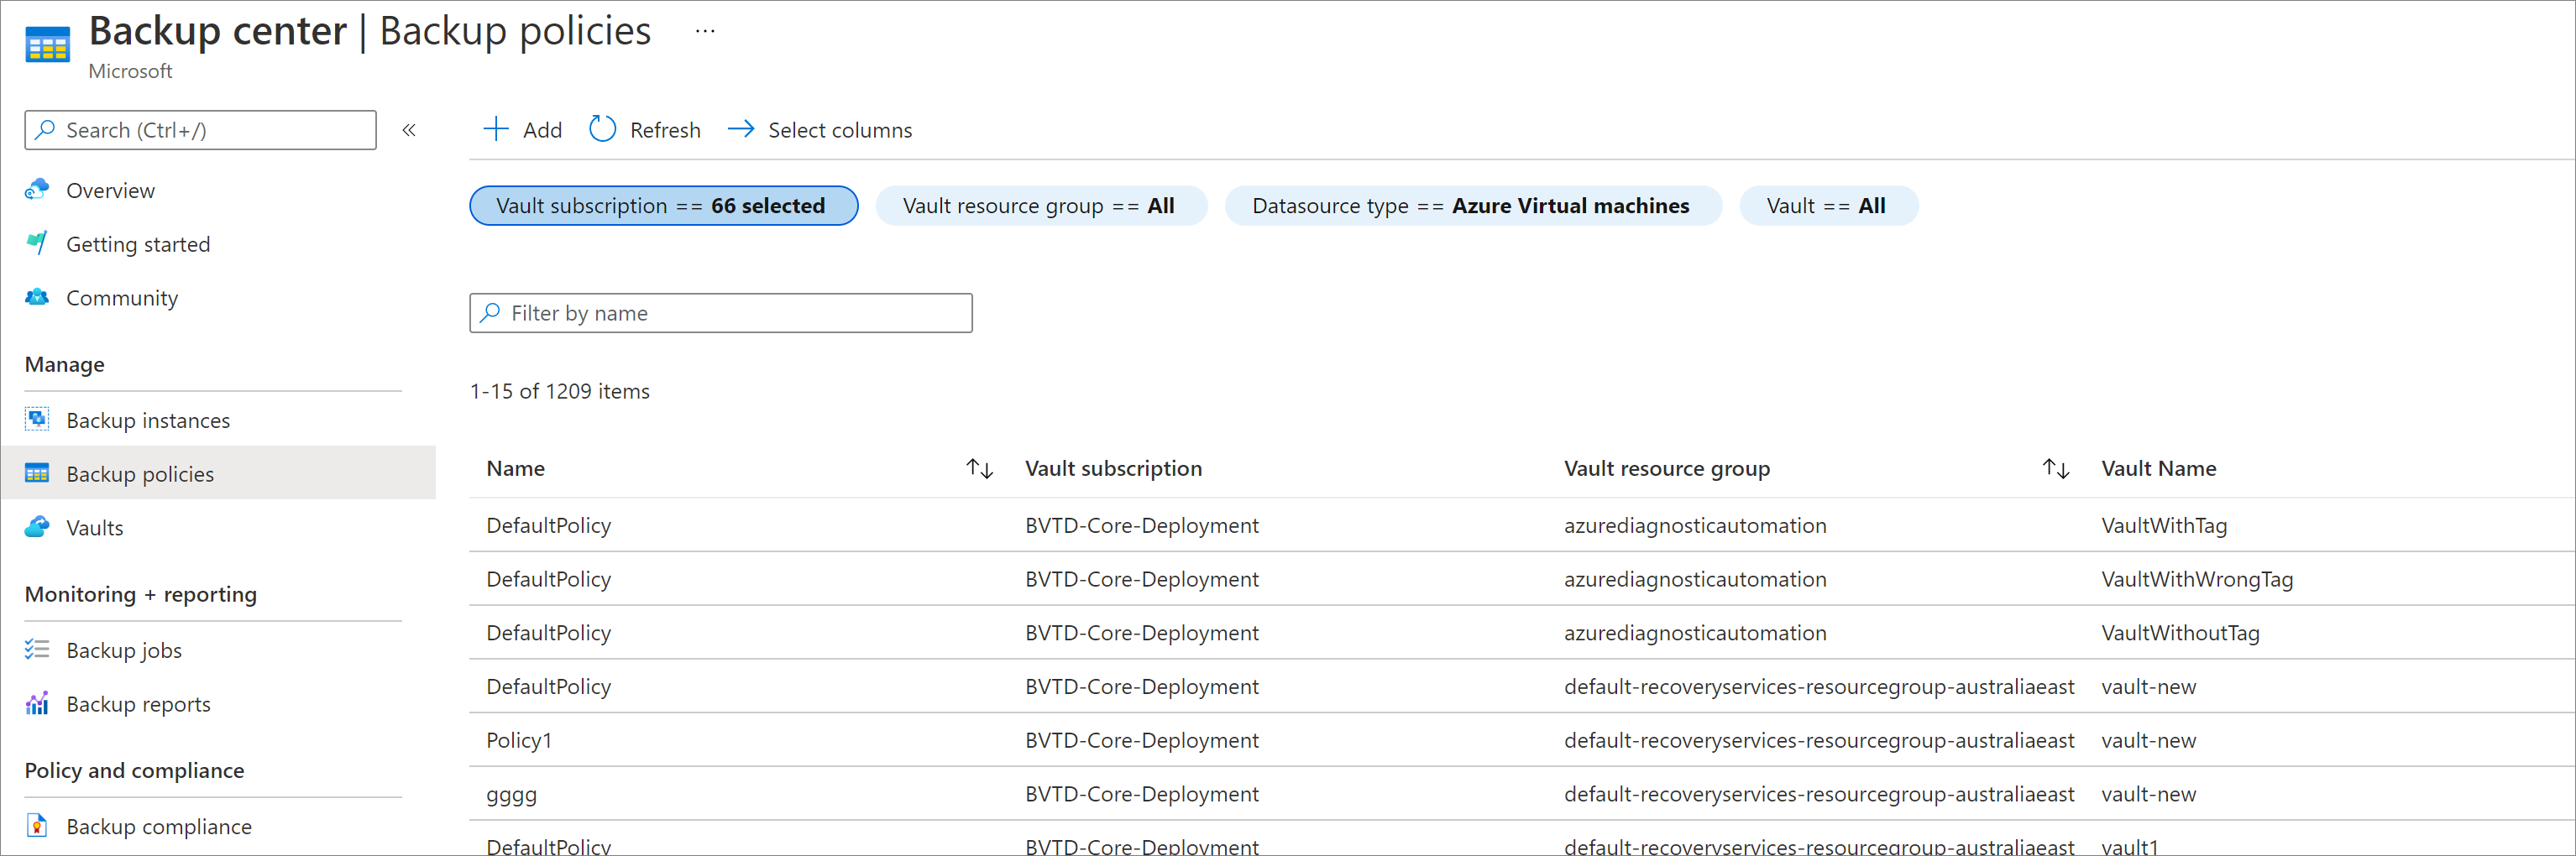Sort the table by Name column arrows
Viewport: 2576px width, 856px height.
(979, 468)
